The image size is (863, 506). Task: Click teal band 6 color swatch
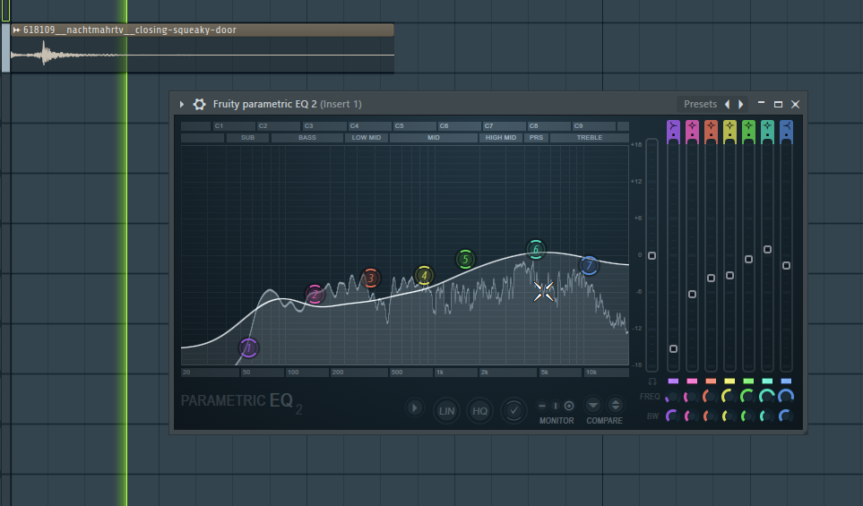coord(767,382)
